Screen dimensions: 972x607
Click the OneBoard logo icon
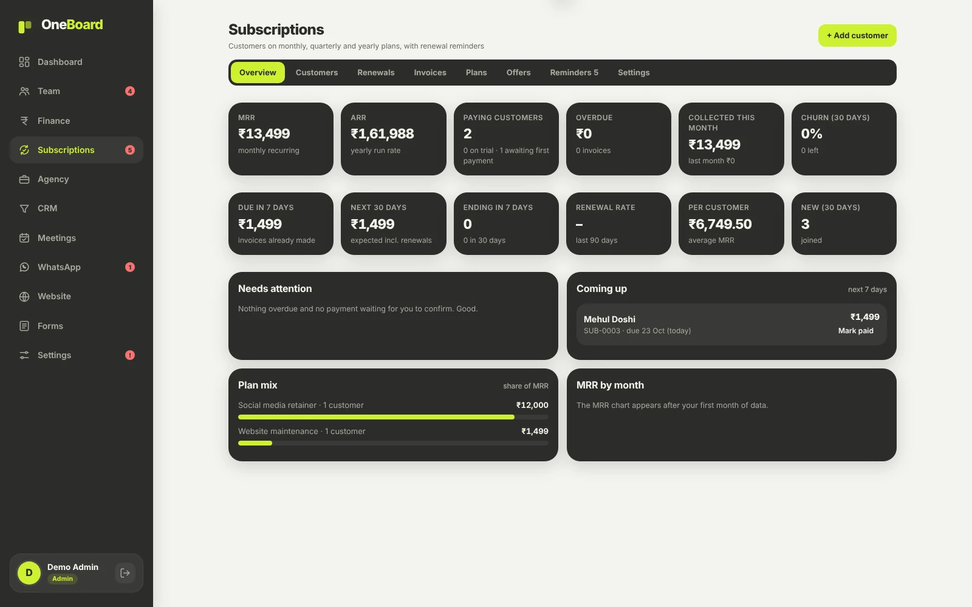coord(24,26)
